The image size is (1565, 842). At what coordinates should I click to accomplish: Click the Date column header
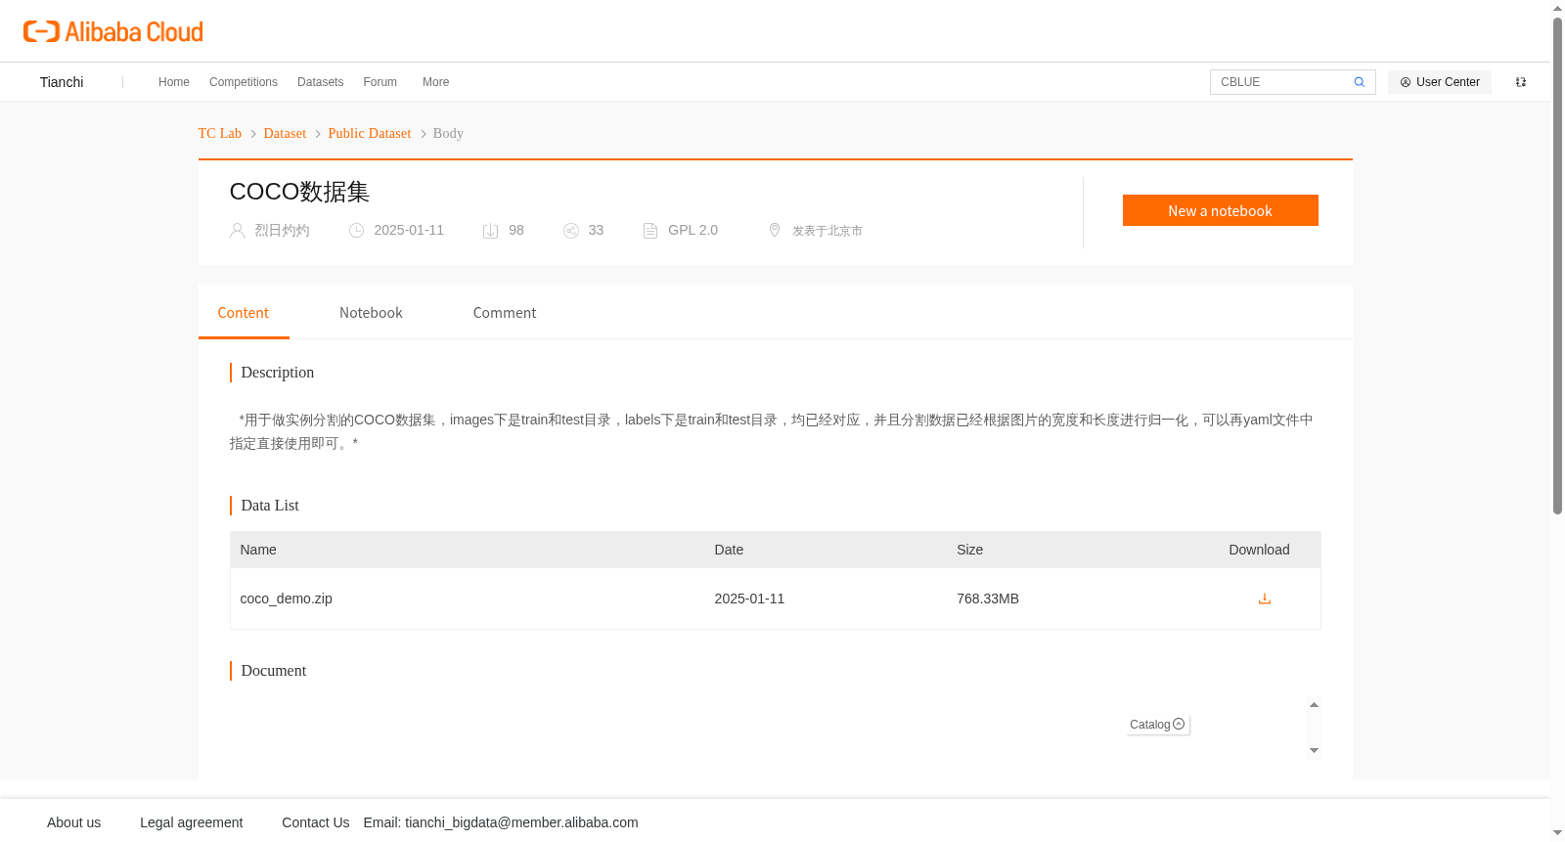click(729, 550)
